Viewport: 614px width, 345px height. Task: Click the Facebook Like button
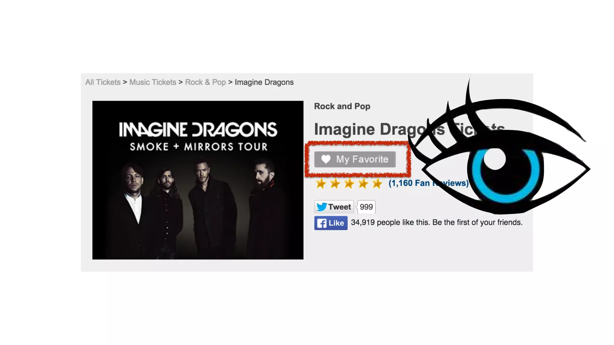click(331, 223)
